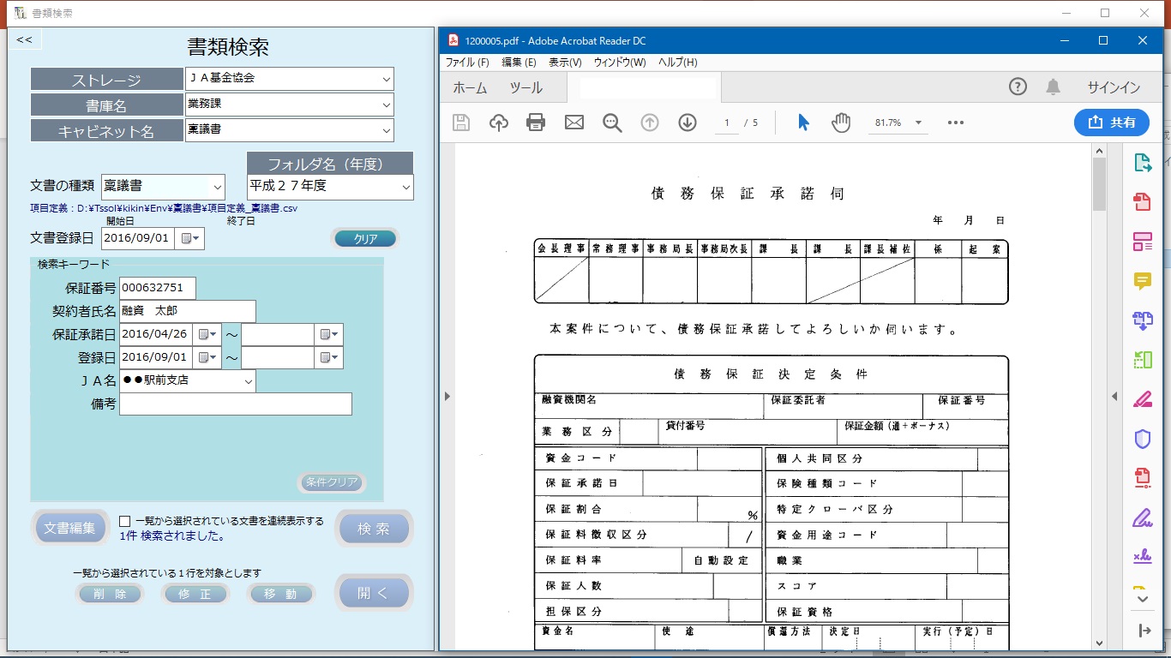Open calendar picker for 登録日 end date
The image size is (1171, 658).
click(329, 357)
